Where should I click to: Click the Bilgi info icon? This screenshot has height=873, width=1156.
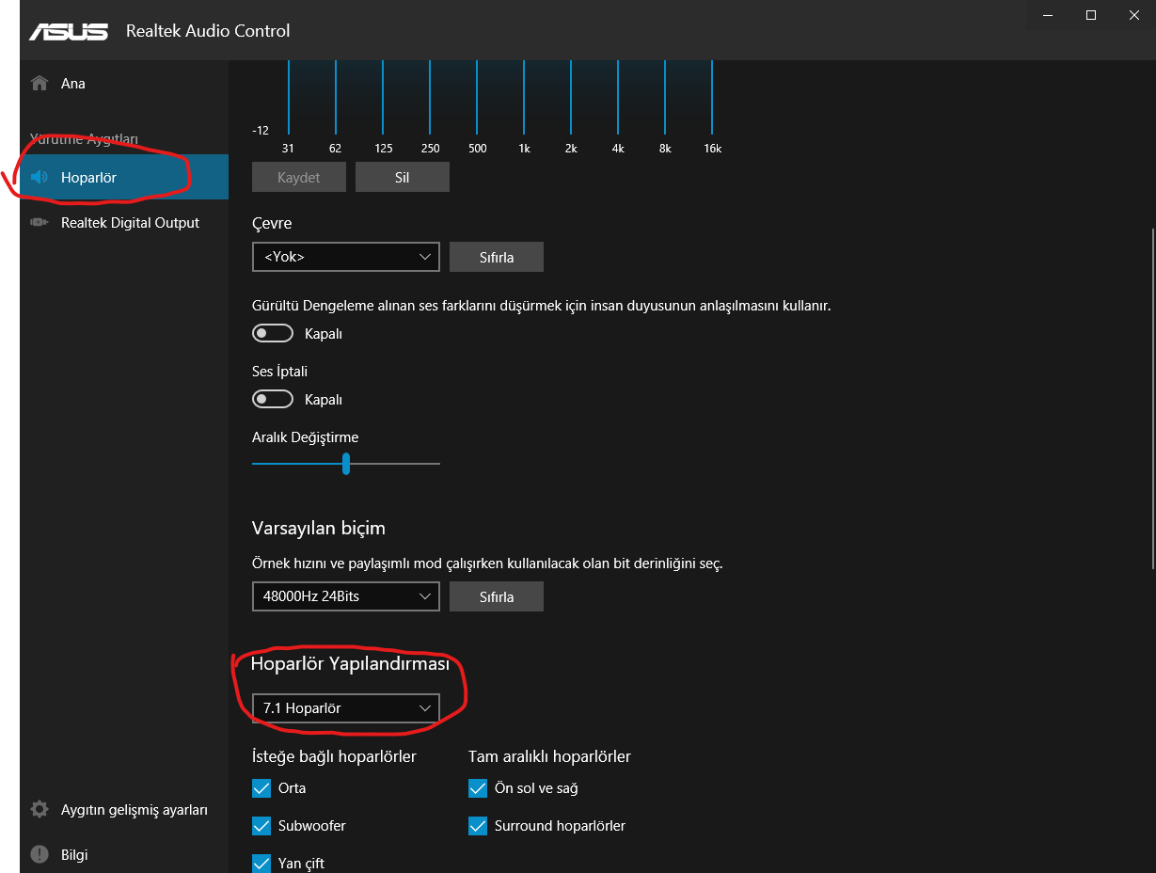[40, 855]
